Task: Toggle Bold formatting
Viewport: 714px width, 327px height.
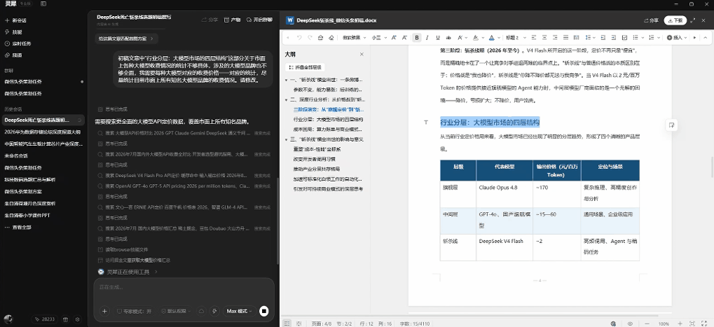Action: click(x=417, y=38)
